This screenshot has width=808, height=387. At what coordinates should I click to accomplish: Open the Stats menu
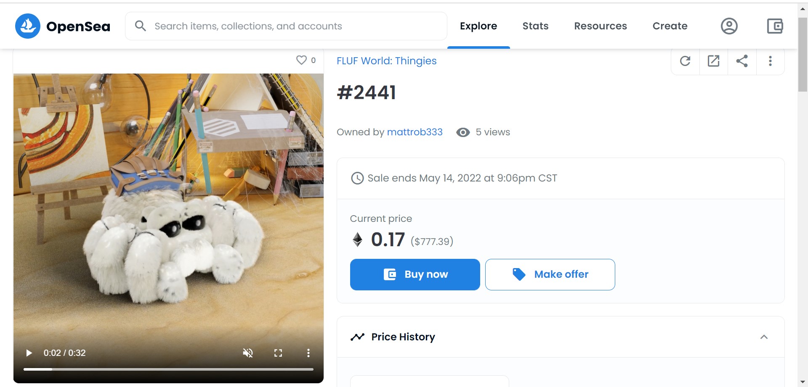pyautogui.click(x=535, y=26)
